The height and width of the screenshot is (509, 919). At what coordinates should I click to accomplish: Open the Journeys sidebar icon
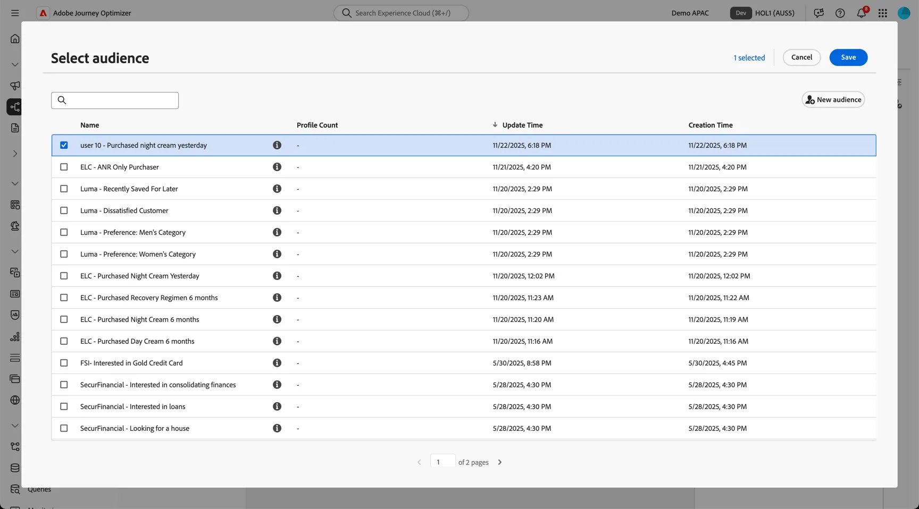(14, 107)
